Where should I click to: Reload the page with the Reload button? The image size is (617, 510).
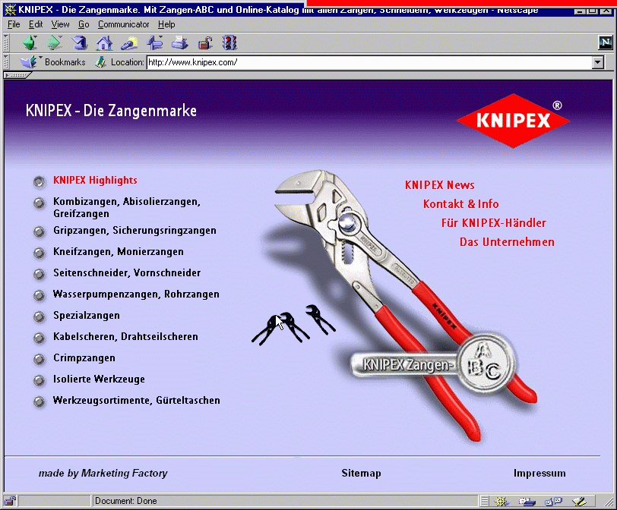[80, 42]
